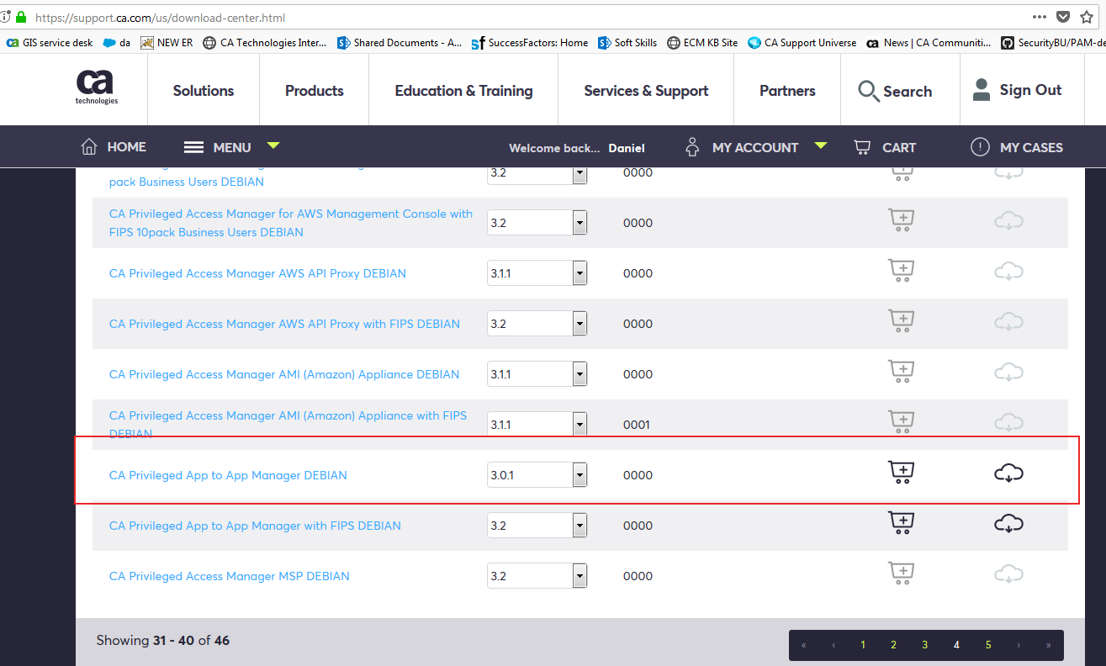The image size is (1106, 666).
Task: Go to HOME via house icon
Action: point(89,147)
